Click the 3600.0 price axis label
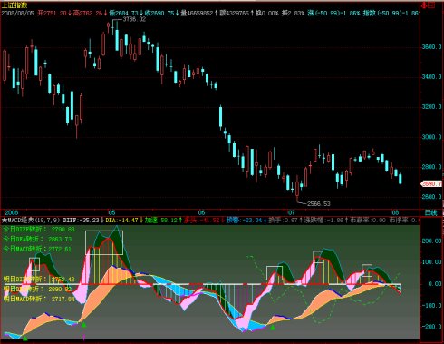444x344 pixels. pos(431,47)
